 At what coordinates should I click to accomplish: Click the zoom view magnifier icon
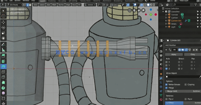point(143,10)
